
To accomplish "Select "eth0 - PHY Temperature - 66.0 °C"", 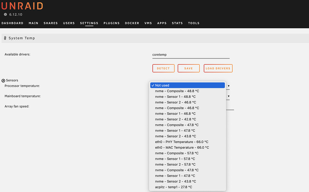I will (181, 142).
